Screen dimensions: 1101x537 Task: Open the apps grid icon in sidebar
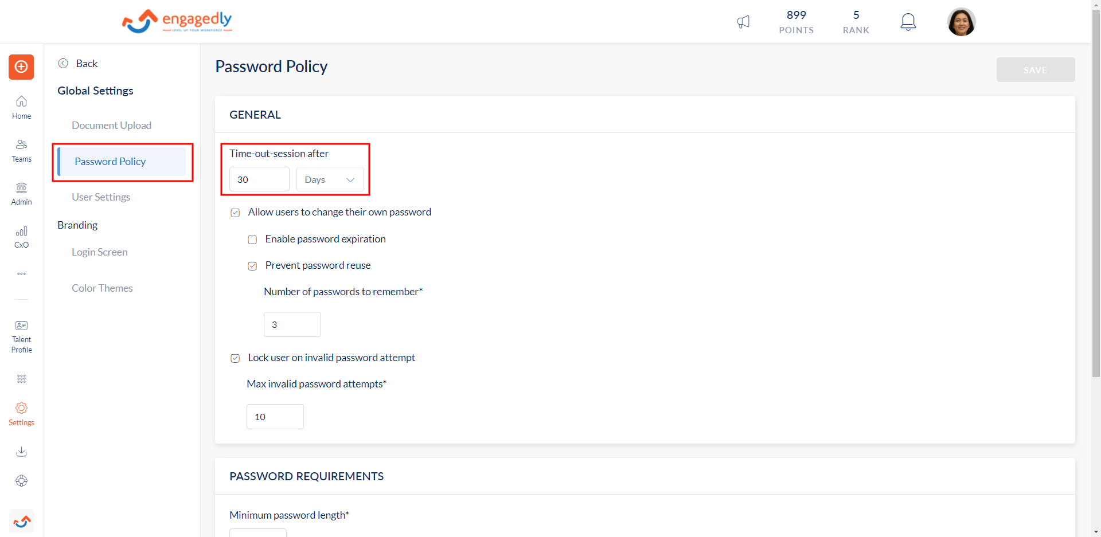(21, 379)
